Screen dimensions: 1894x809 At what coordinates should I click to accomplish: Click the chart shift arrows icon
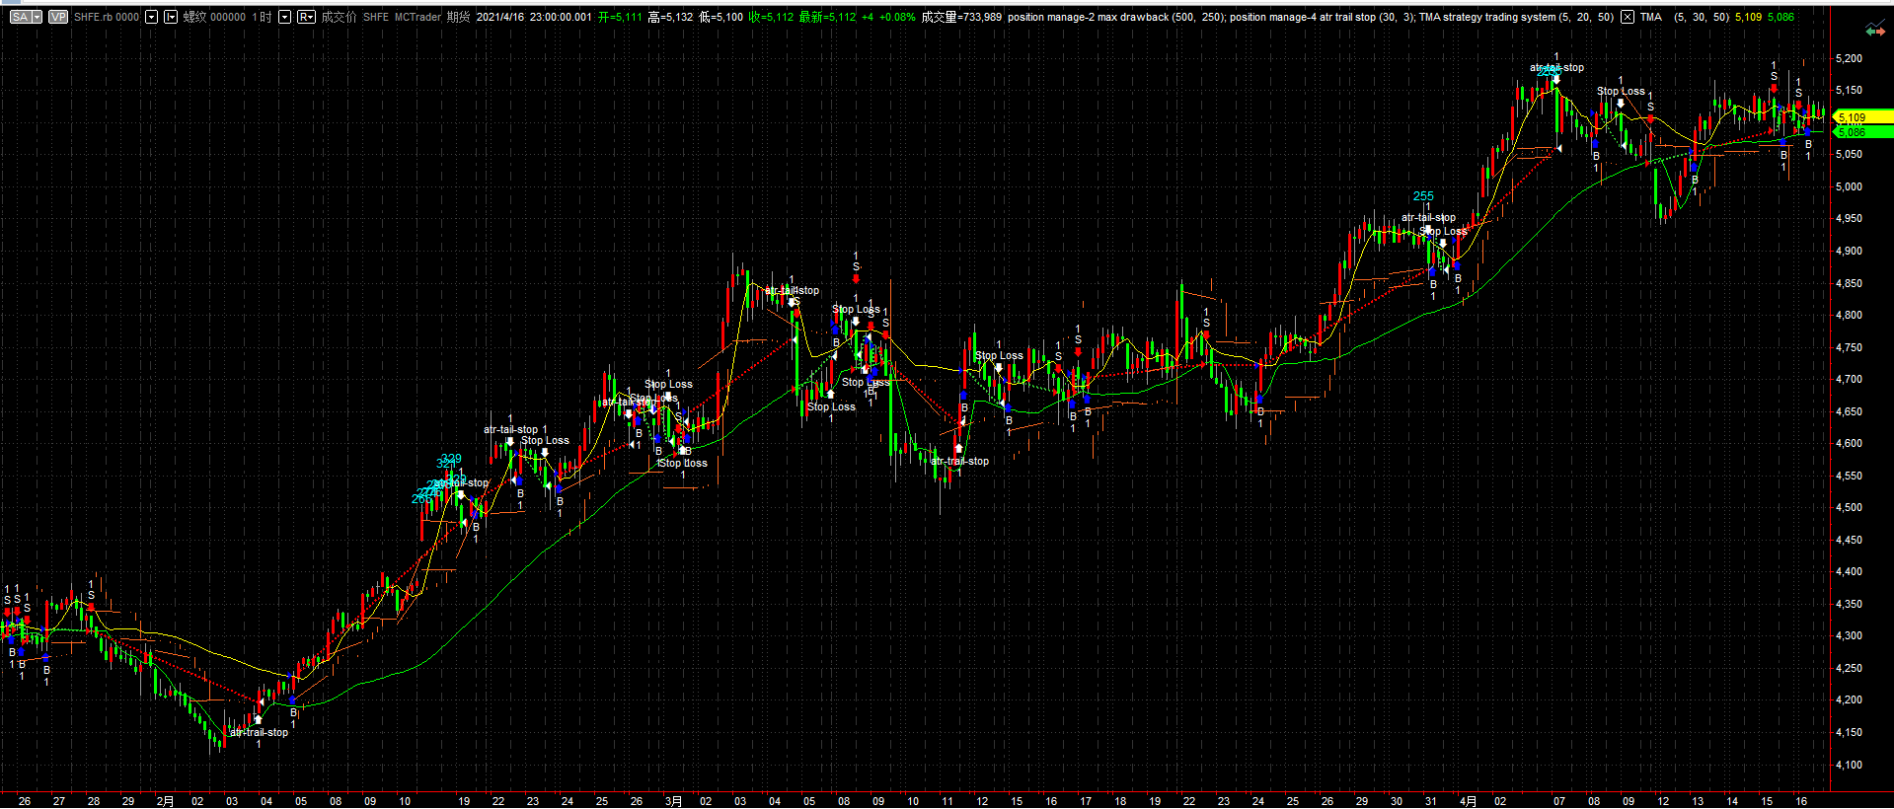pyautogui.click(x=1875, y=31)
